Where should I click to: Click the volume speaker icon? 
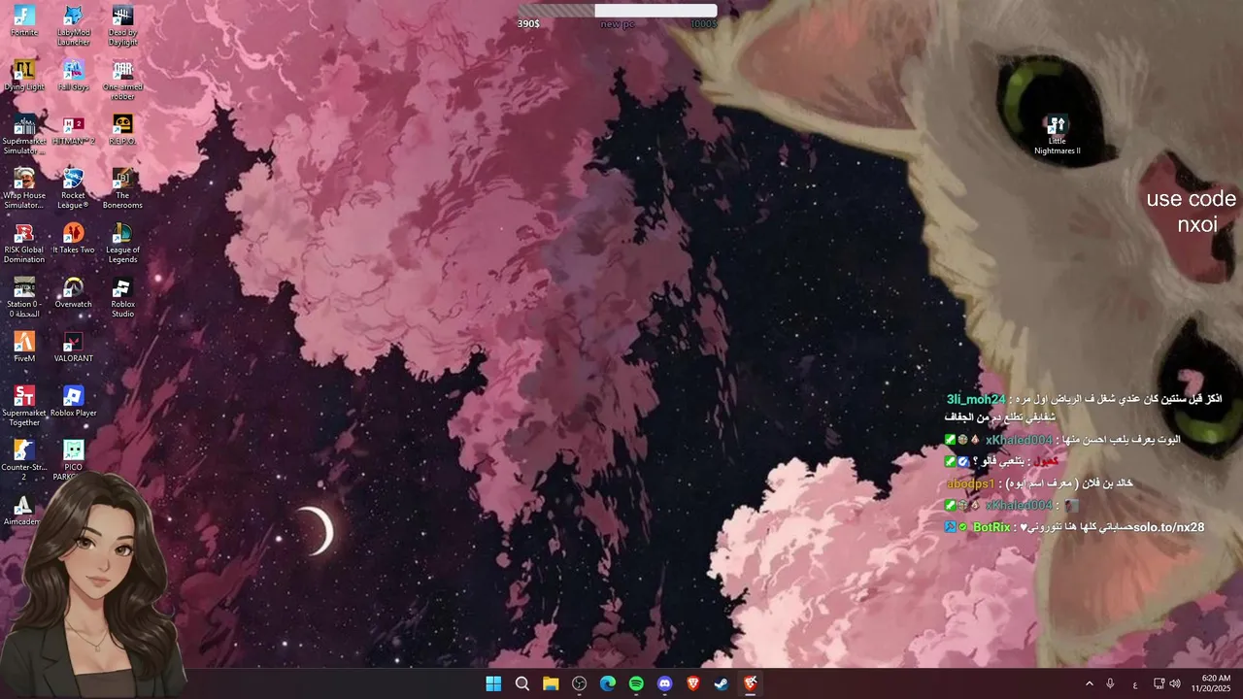pos(1175,683)
